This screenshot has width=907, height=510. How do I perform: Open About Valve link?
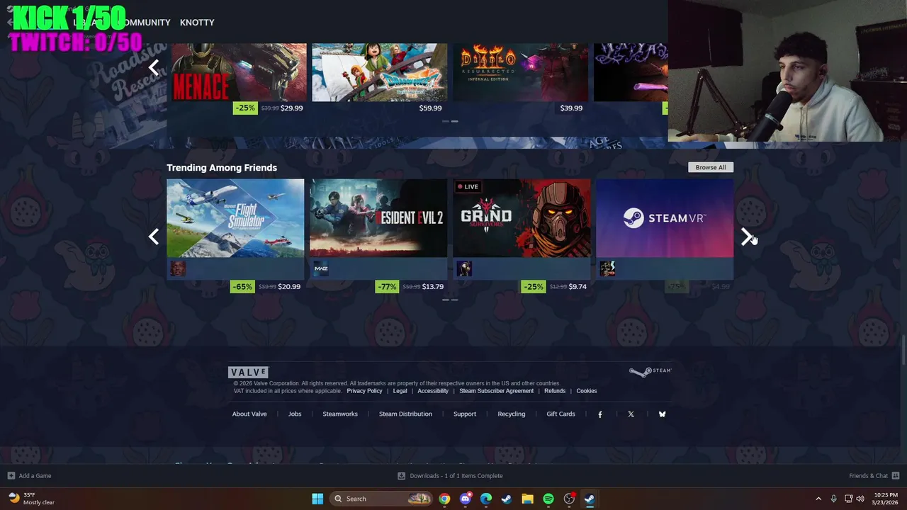click(x=249, y=414)
